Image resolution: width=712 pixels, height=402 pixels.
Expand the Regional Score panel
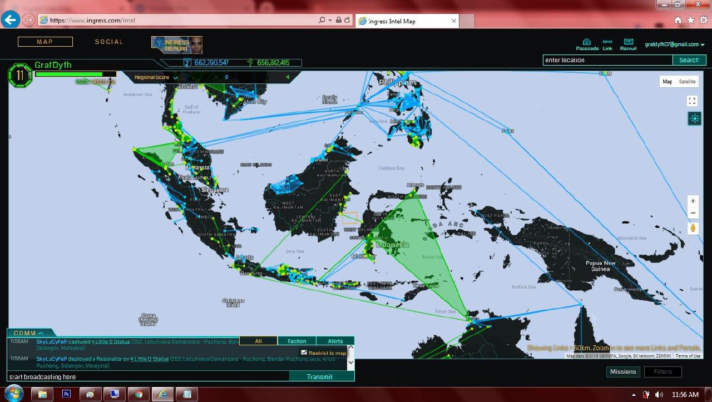176,78
